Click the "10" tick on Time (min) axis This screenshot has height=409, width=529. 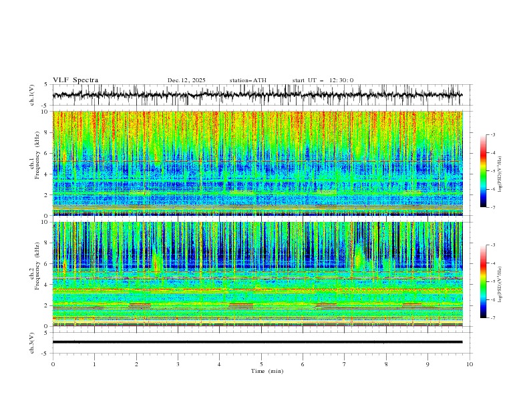pos(470,364)
